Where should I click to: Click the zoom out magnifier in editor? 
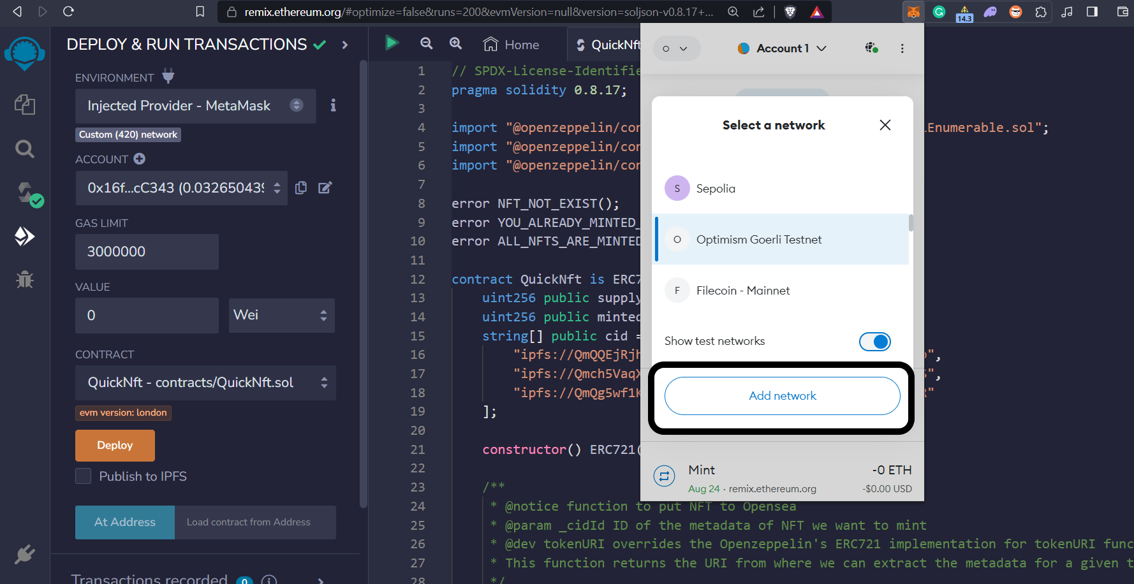[x=426, y=43]
